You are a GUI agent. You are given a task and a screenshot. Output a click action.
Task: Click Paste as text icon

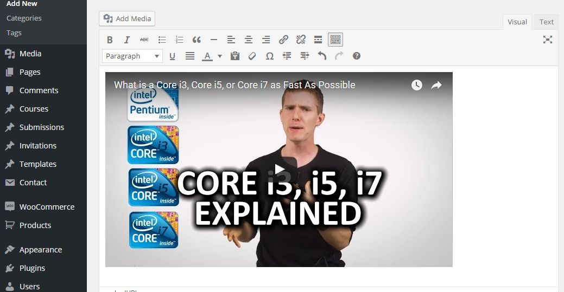pos(235,56)
